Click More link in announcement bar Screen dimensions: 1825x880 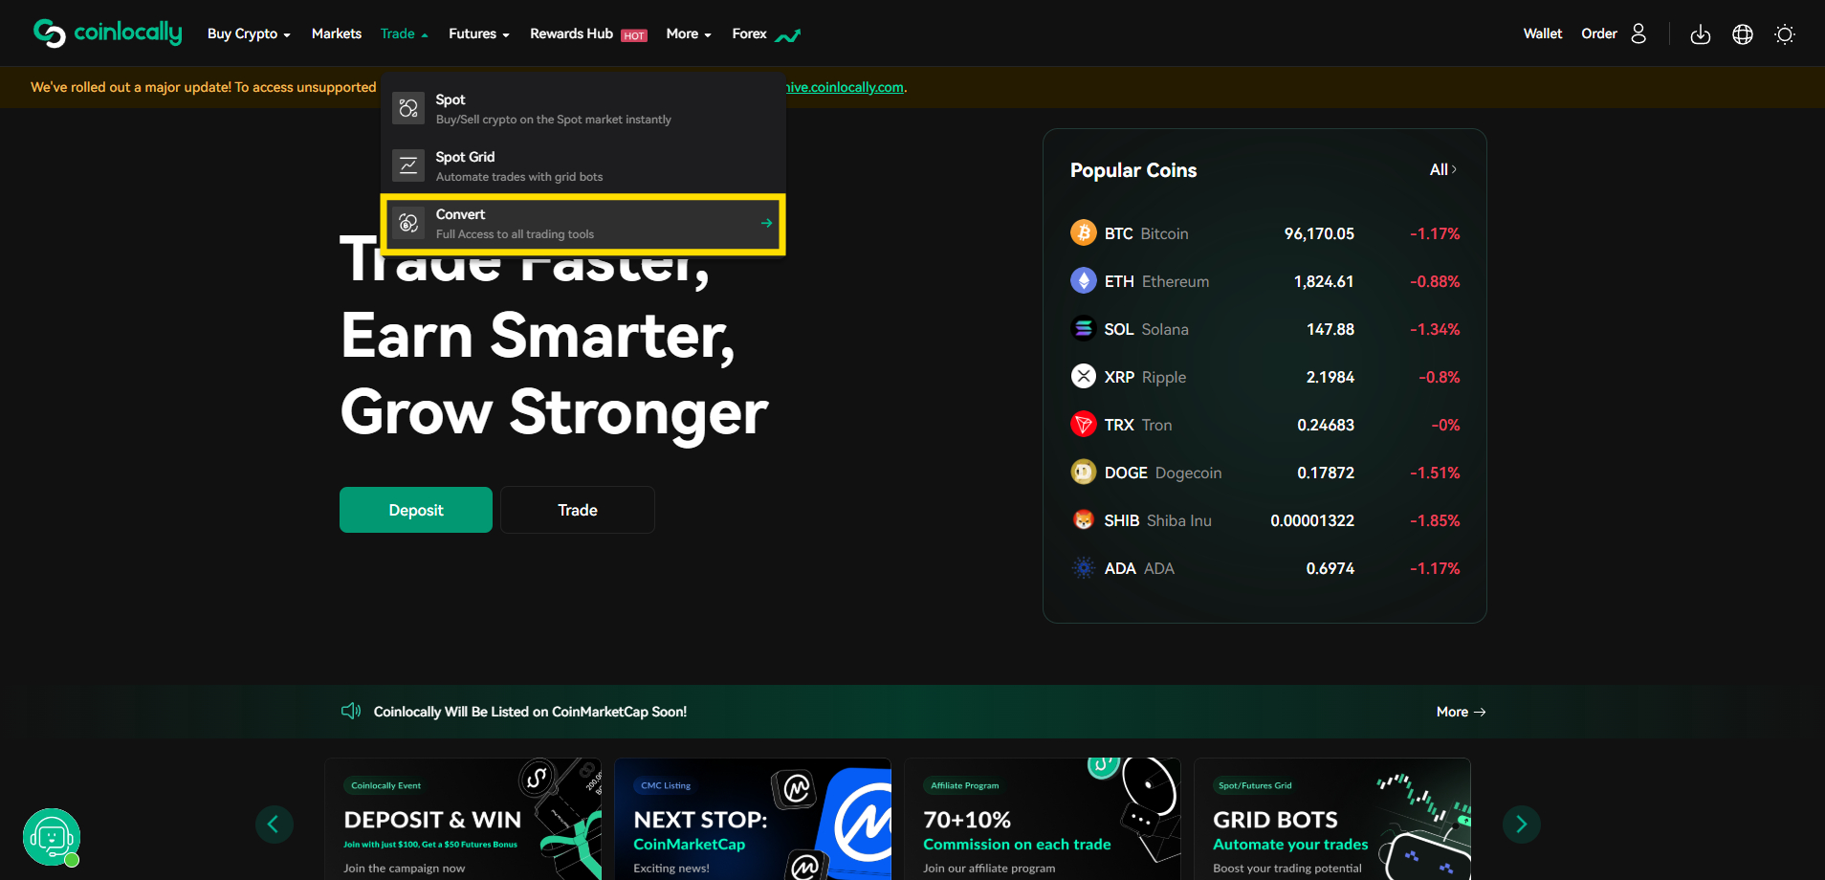1461,712
